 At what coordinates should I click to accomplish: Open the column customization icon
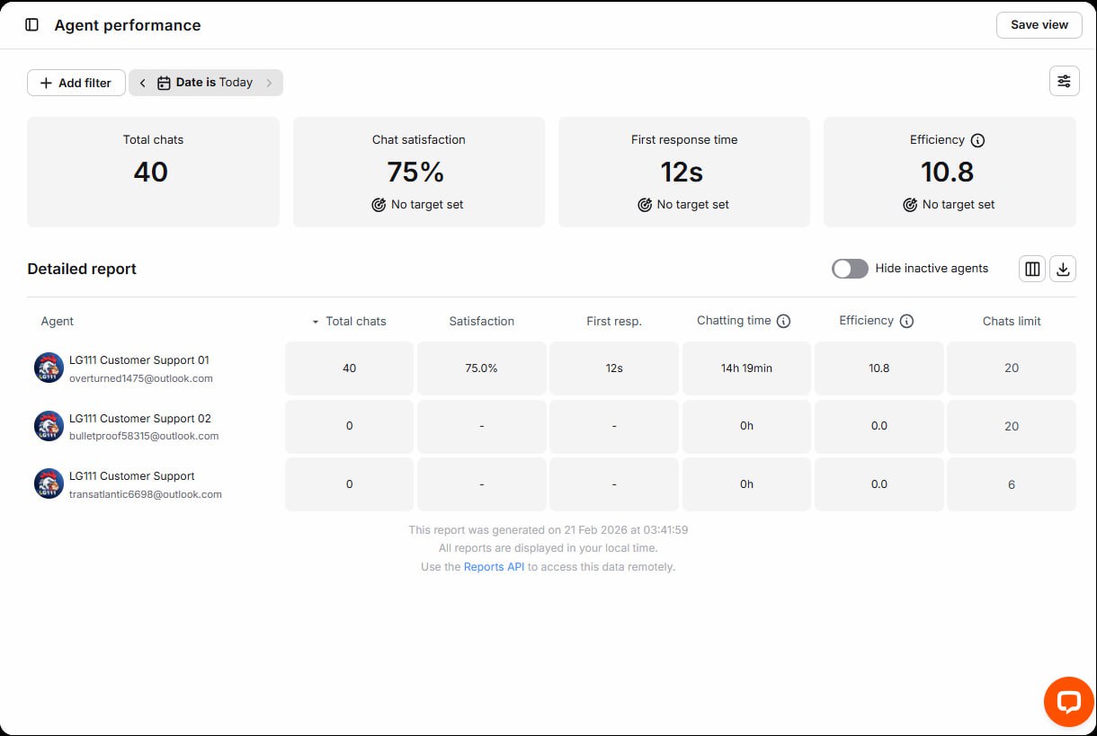(x=1032, y=269)
